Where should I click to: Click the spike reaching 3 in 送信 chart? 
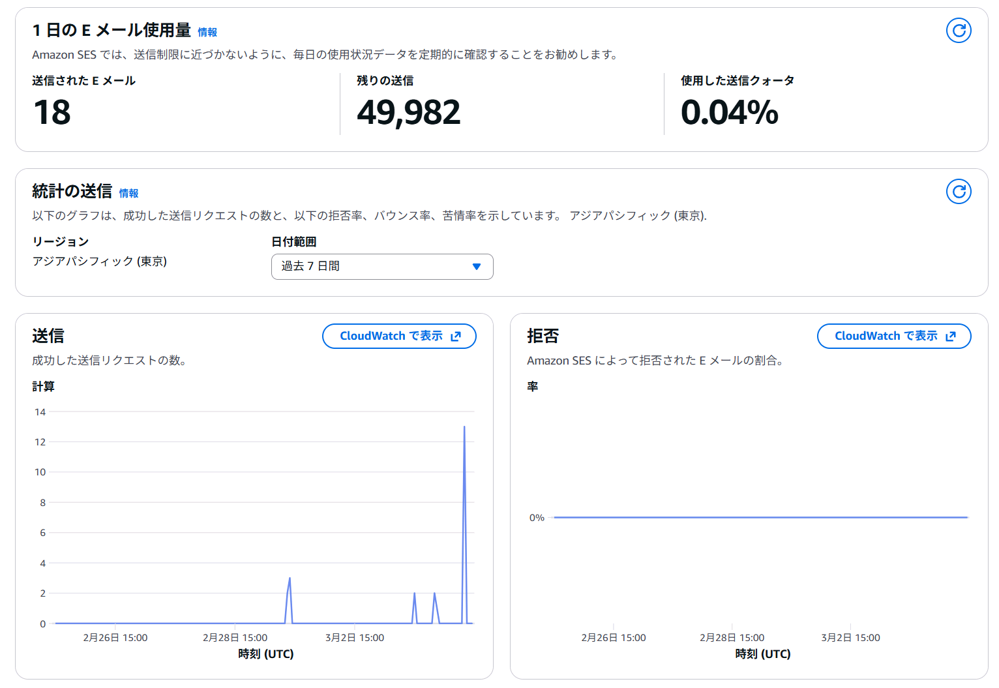pyautogui.click(x=290, y=582)
